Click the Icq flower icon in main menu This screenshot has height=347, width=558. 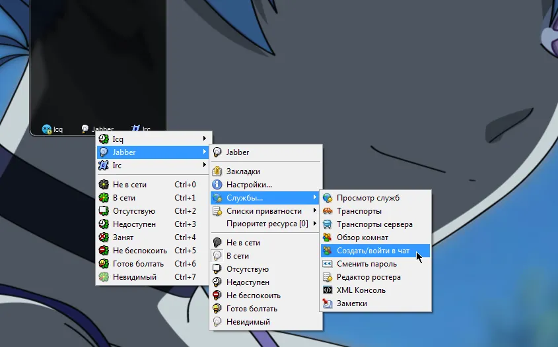click(x=104, y=139)
